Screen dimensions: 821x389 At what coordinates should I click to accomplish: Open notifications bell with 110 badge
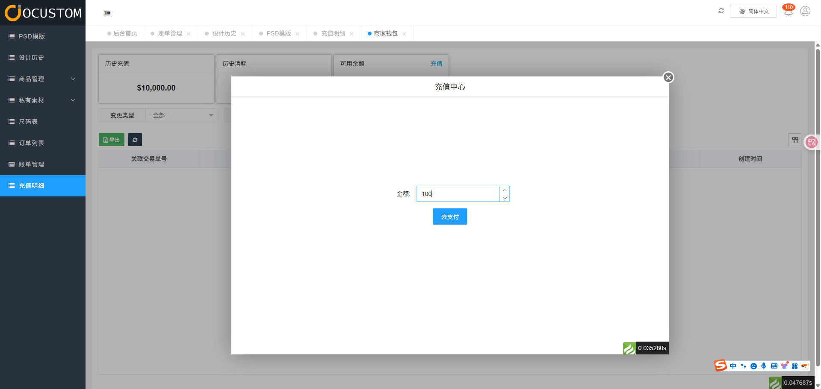click(x=788, y=12)
